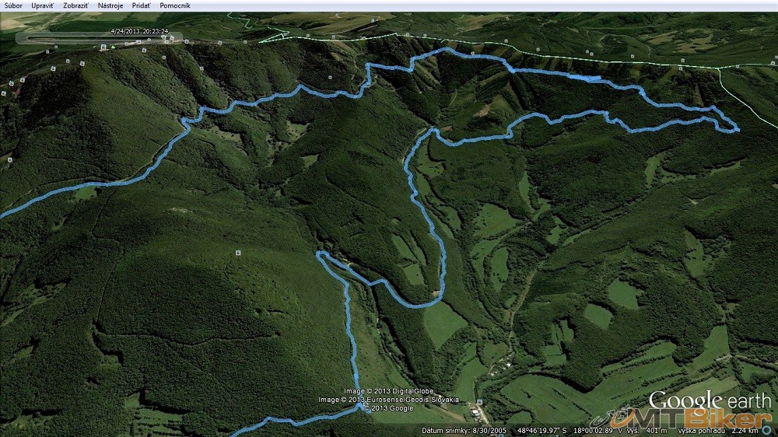Open the Zobraziť menu
Viewport: 778px width, 437px height.
point(75,5)
